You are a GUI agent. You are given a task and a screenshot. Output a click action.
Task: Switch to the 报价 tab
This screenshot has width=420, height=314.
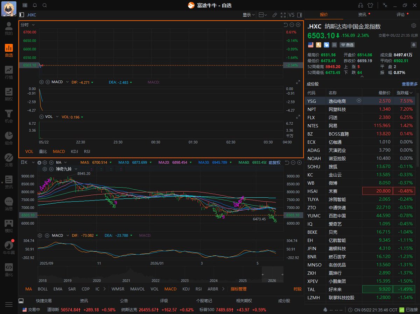tap(324, 15)
